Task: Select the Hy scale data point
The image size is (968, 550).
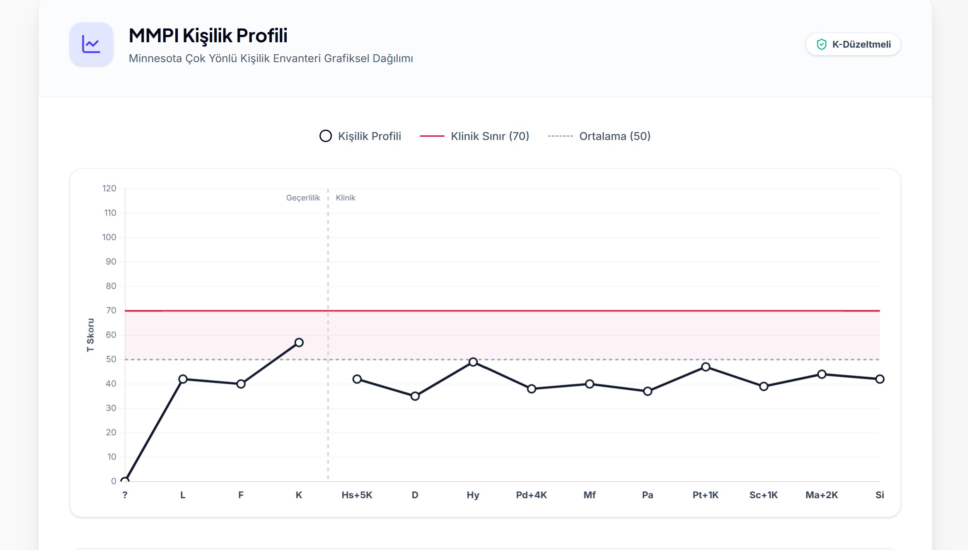Action: [x=473, y=362]
